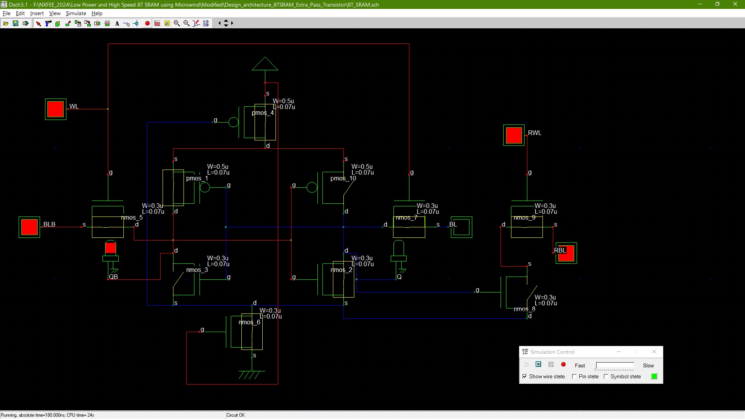The width and height of the screenshot is (745, 419).
Task: Flip vertically using the stacked-bars icon
Action: (x=107, y=23)
